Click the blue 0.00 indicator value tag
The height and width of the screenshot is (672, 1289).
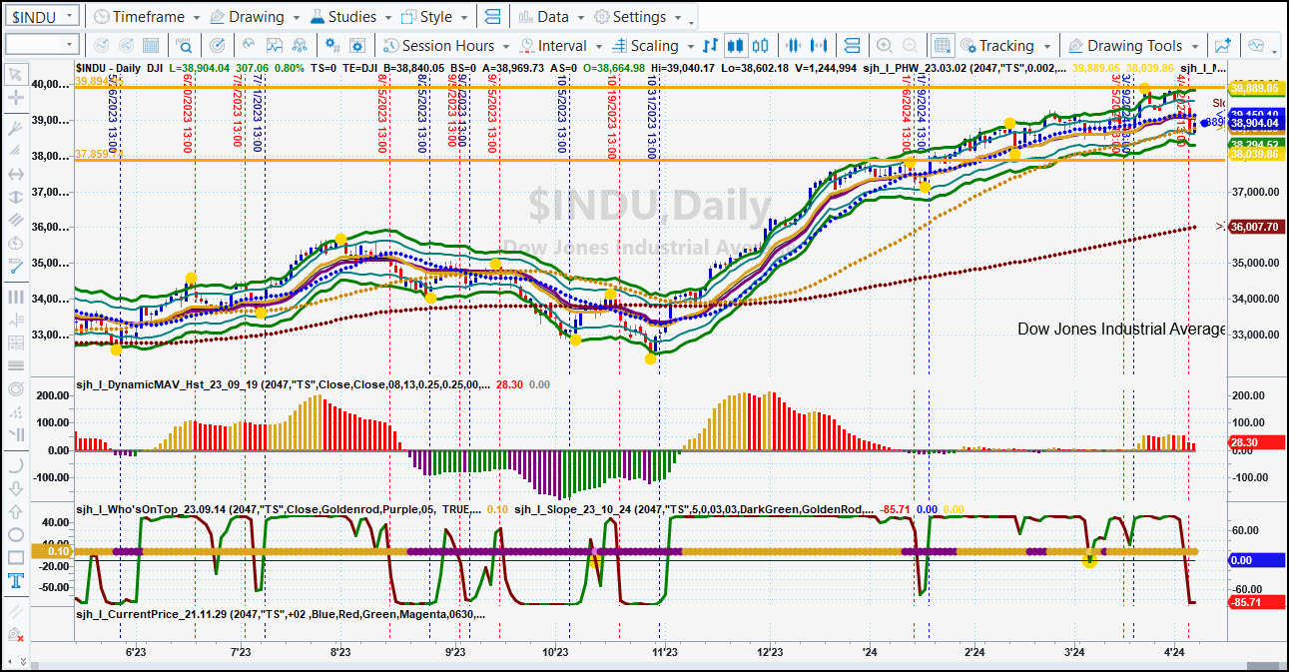coord(1256,560)
